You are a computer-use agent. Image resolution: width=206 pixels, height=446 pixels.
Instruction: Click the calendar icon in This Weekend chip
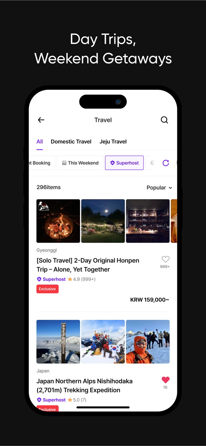tap(64, 163)
